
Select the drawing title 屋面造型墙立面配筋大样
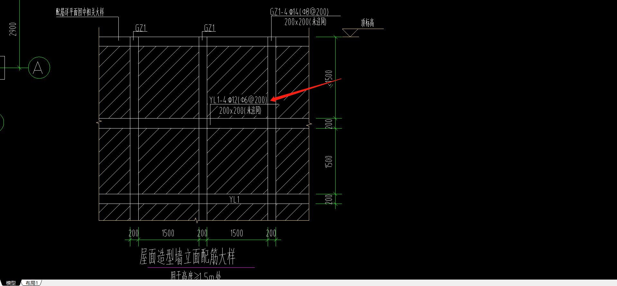(188, 257)
